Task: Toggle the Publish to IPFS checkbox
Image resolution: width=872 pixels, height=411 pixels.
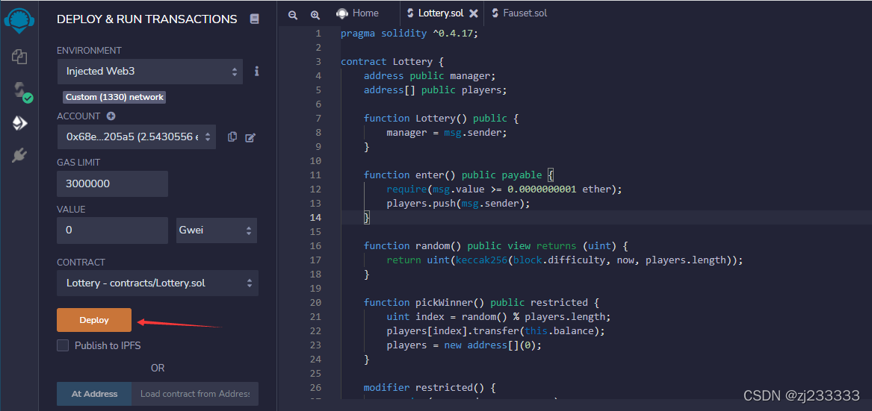Action: [64, 345]
